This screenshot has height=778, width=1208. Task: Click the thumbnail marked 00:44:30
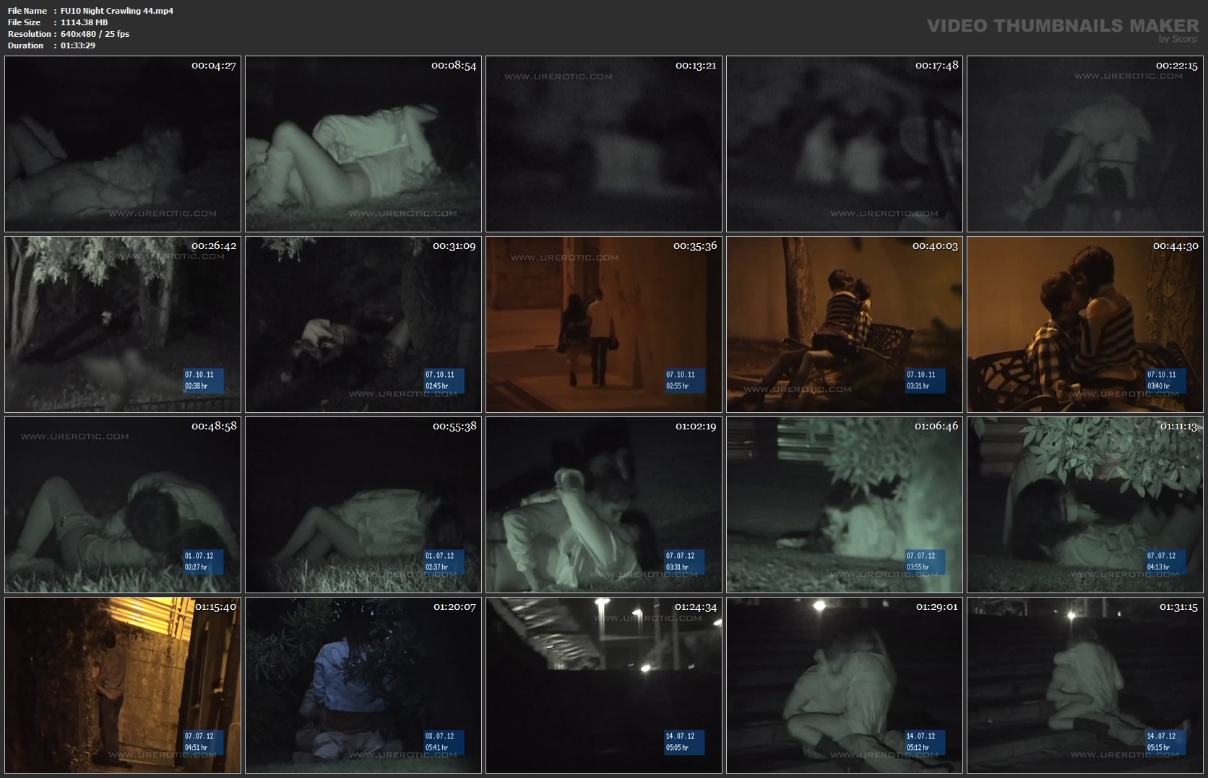coord(1084,324)
